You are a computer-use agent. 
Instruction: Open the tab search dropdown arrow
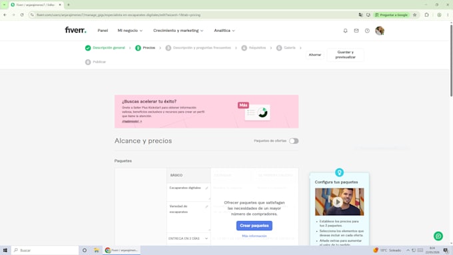click(4, 5)
